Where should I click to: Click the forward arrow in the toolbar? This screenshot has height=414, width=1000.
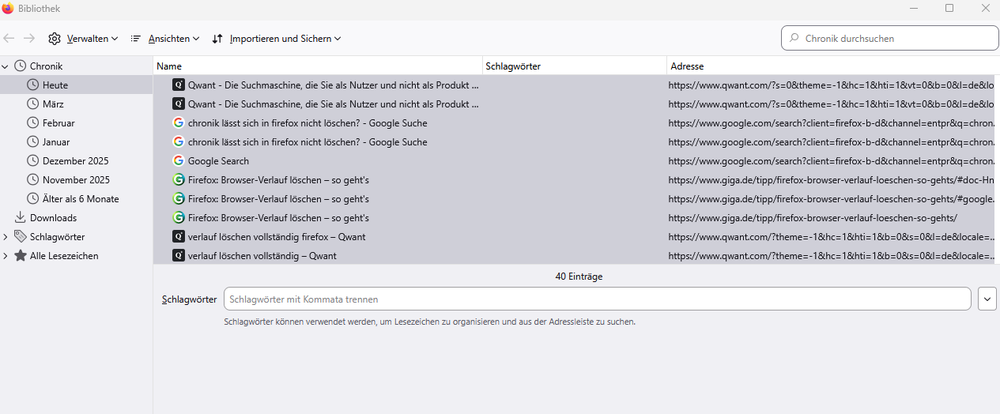tap(29, 38)
